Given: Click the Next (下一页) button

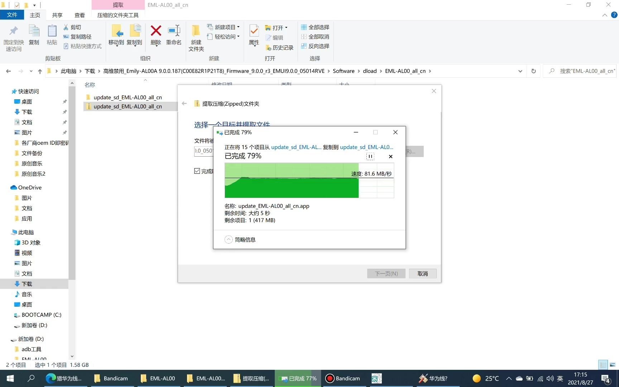Looking at the screenshot, I should [386, 273].
